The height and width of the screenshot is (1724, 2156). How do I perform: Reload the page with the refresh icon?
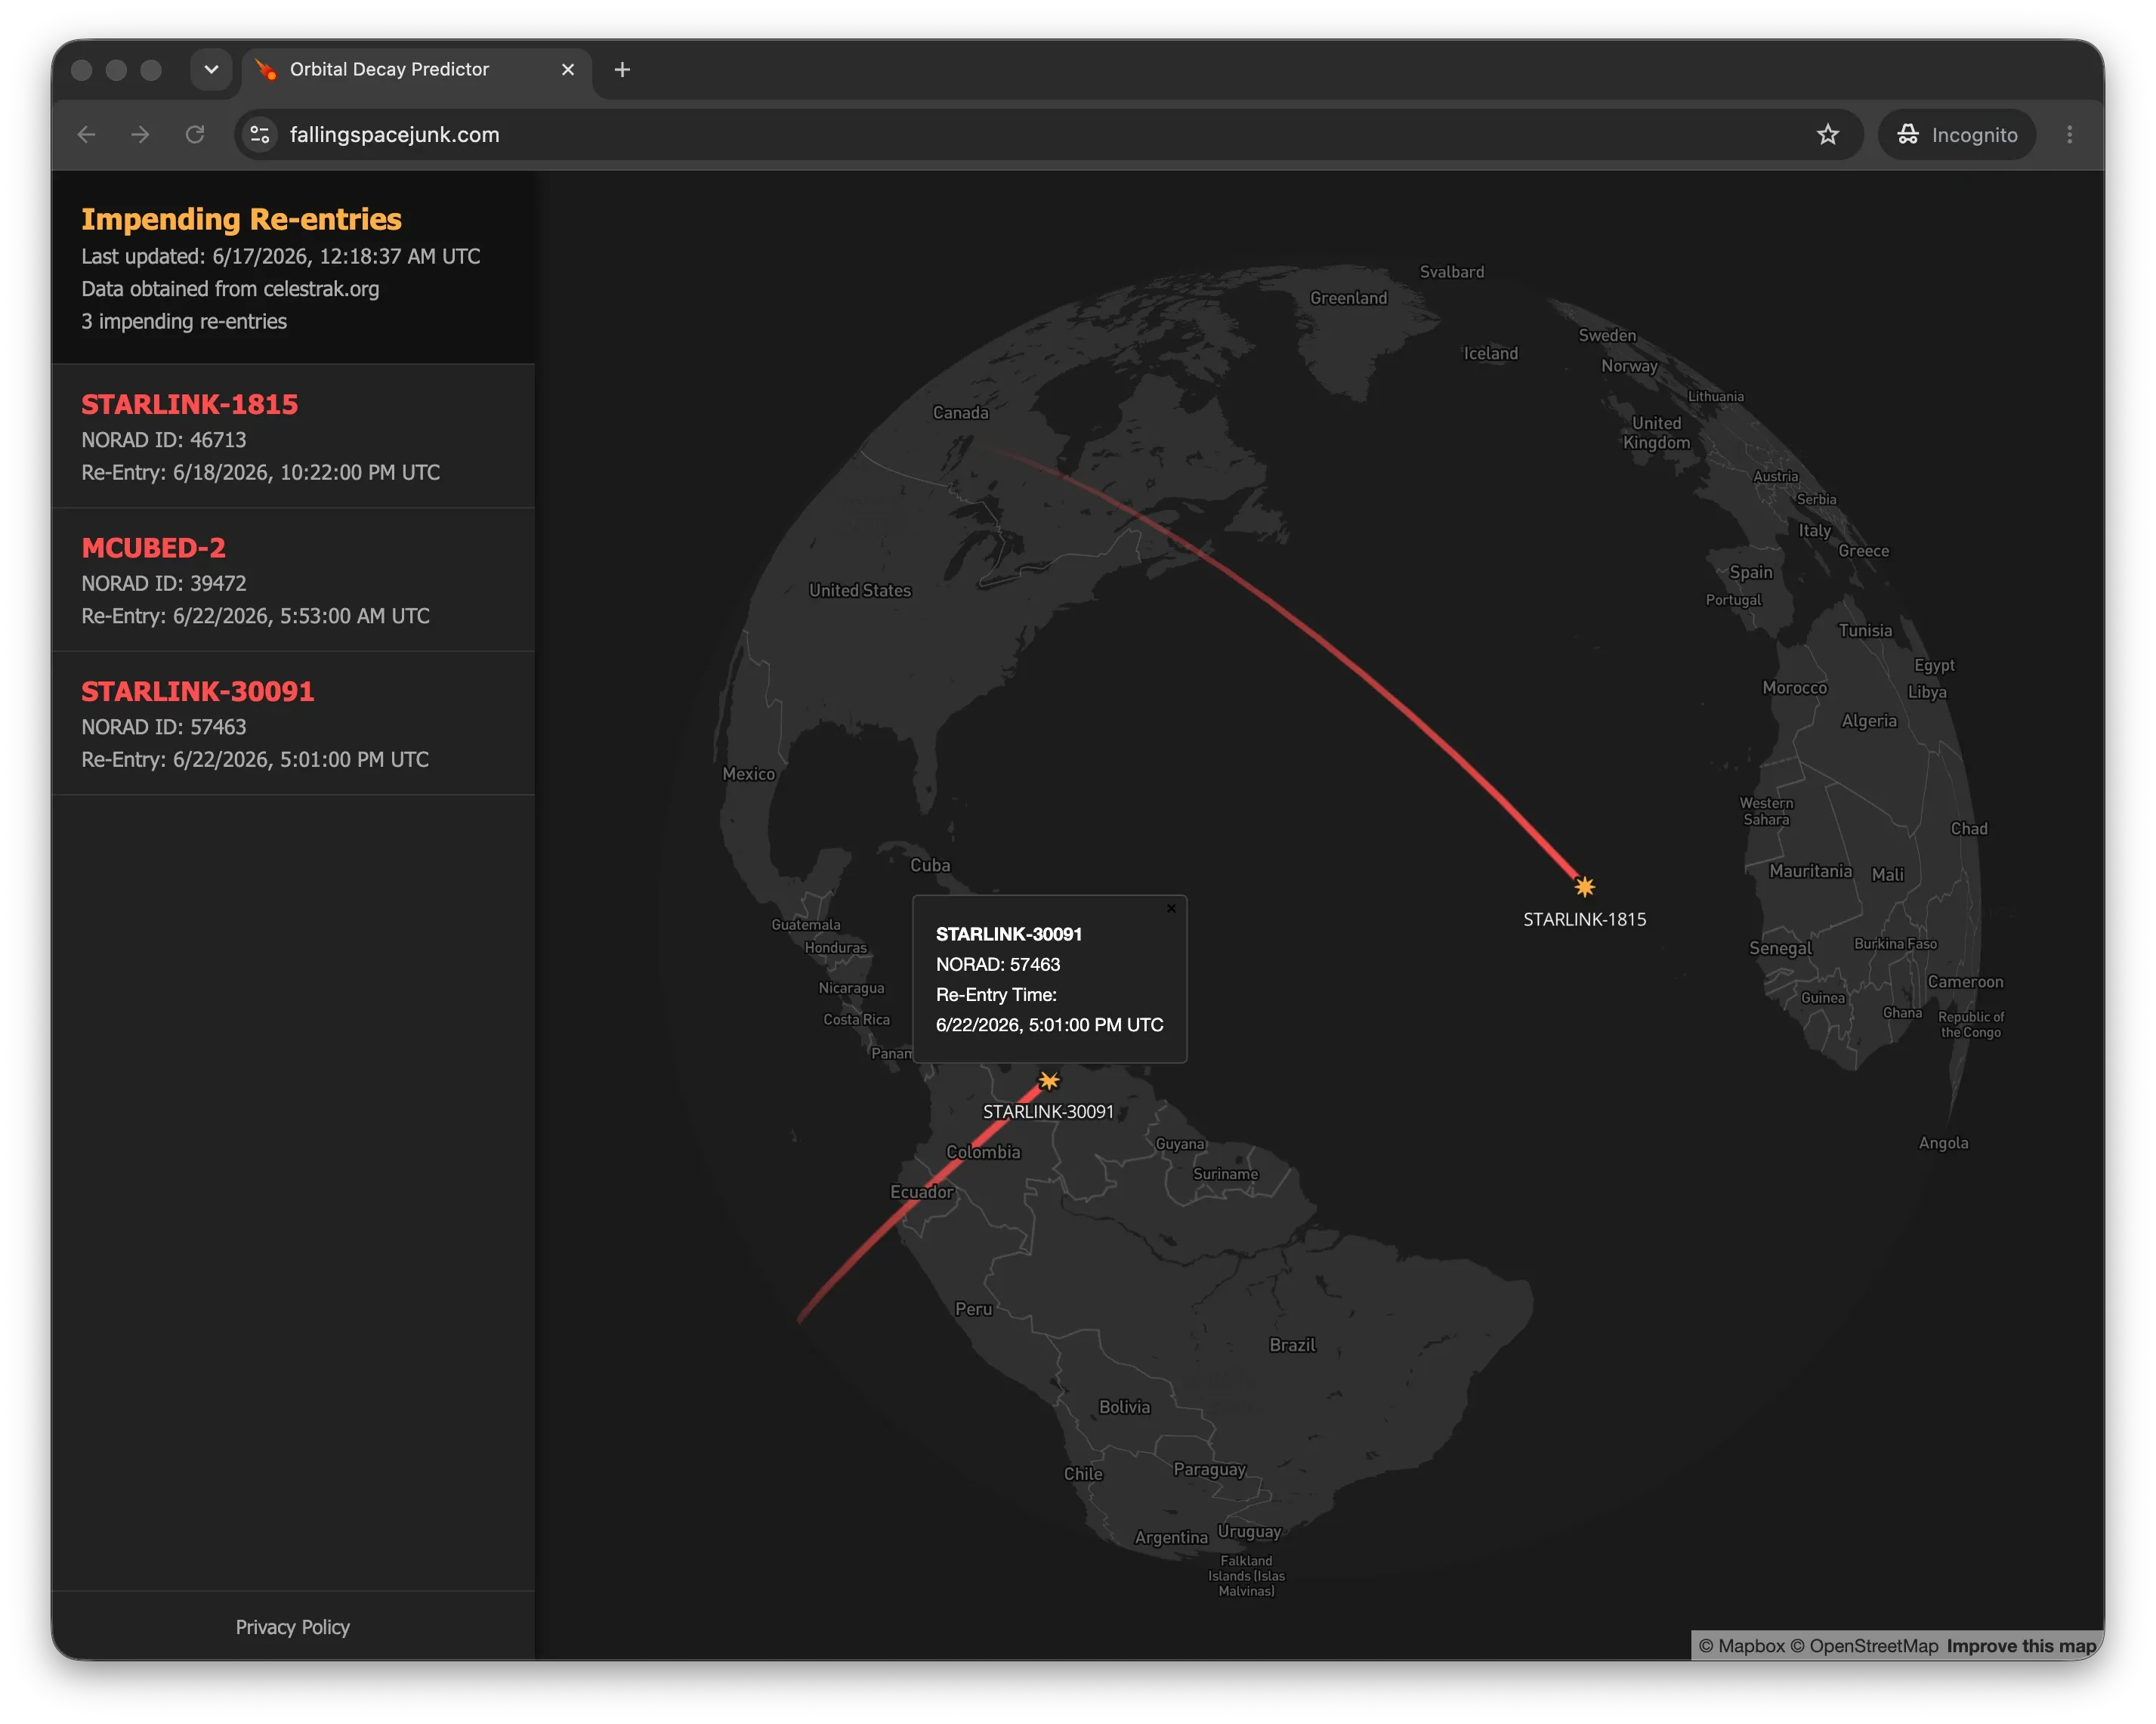(195, 135)
